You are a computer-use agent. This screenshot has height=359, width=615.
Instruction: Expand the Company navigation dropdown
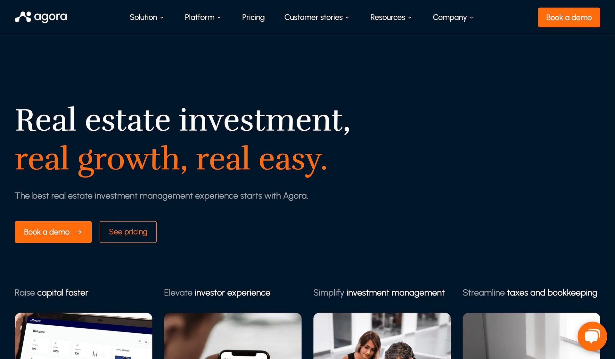(452, 17)
